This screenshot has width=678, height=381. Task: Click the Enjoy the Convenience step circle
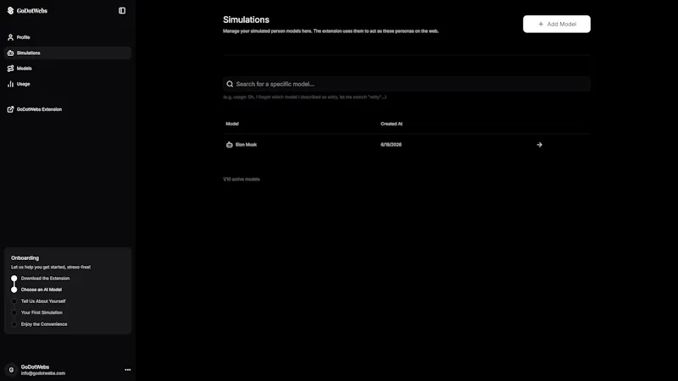coord(14,324)
